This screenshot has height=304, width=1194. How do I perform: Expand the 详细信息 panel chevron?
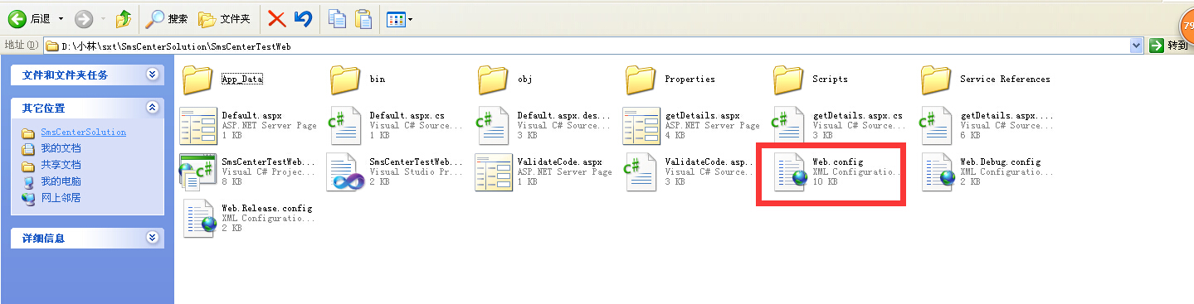click(x=152, y=238)
